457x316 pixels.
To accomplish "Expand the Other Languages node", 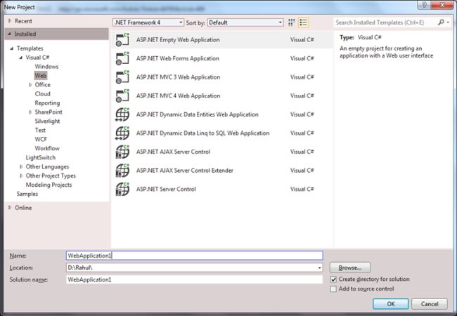I will [21, 166].
